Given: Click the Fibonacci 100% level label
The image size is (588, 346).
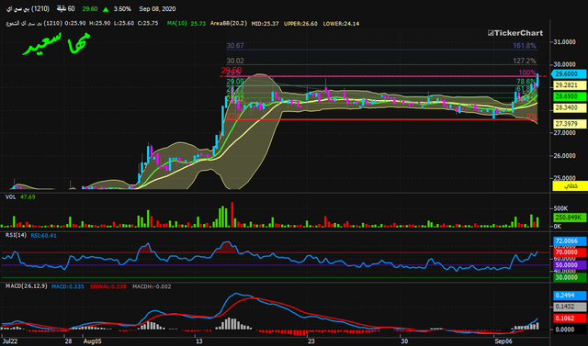Looking at the screenshot, I should click(527, 73).
